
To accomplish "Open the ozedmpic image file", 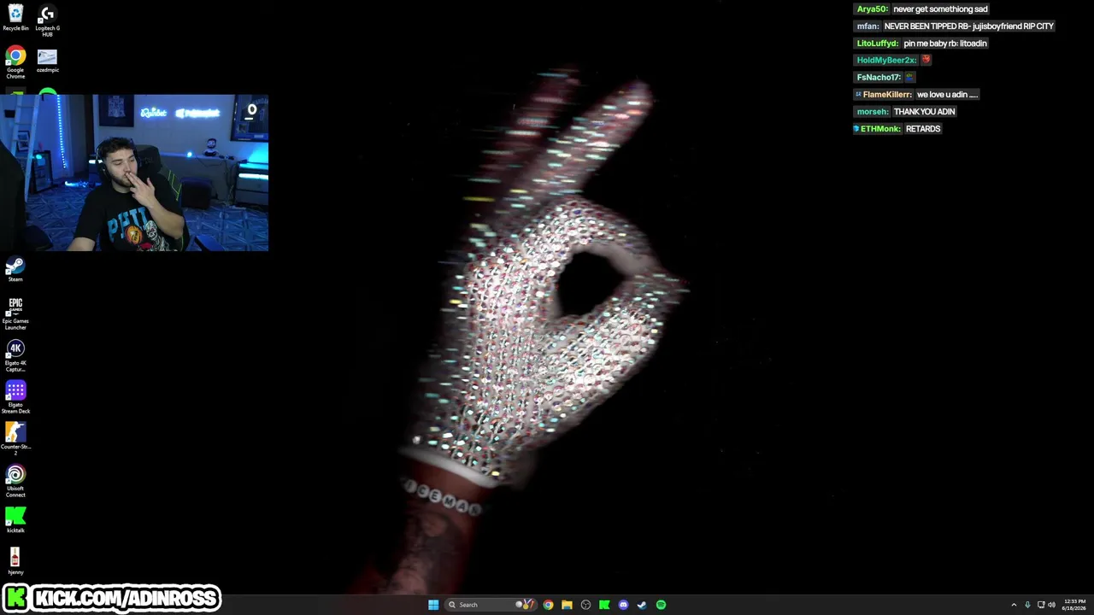I will pos(47,61).
